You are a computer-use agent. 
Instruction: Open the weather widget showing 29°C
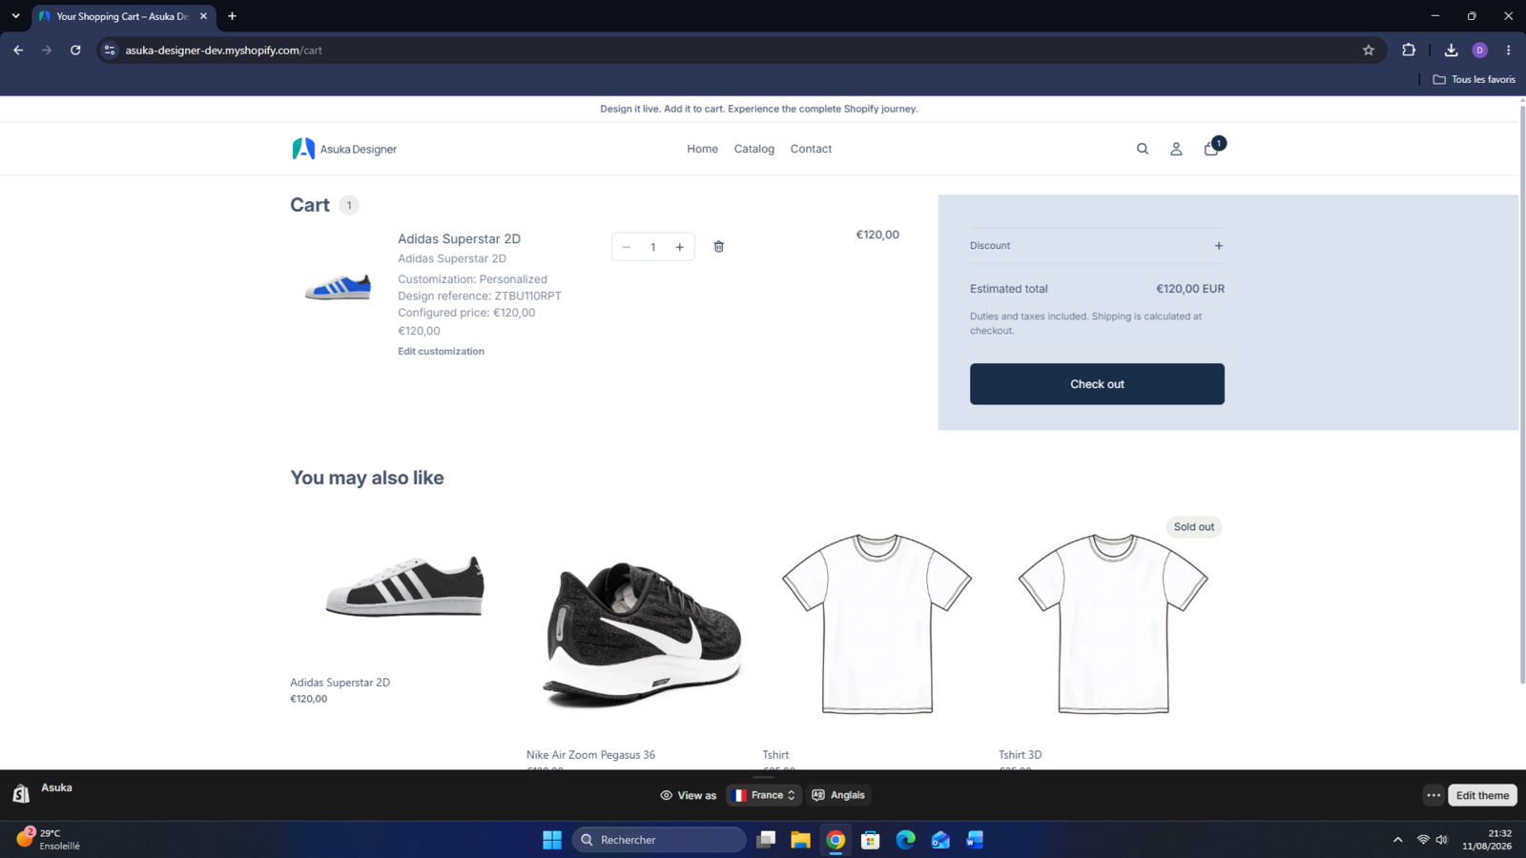(50, 839)
